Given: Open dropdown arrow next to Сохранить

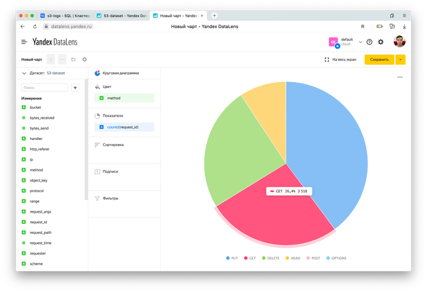Looking at the screenshot, I should [x=400, y=59].
